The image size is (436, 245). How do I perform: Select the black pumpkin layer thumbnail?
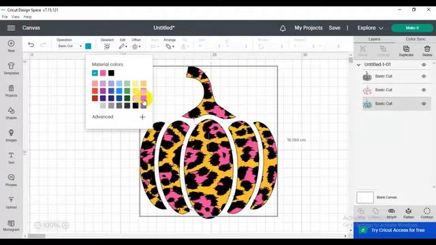[x=367, y=76]
